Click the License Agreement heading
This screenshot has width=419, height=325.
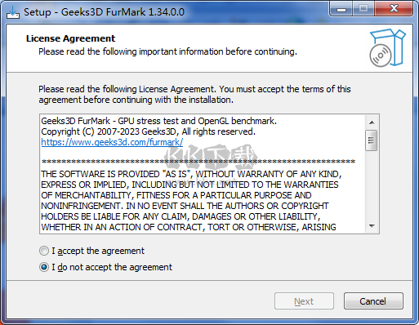[70, 38]
